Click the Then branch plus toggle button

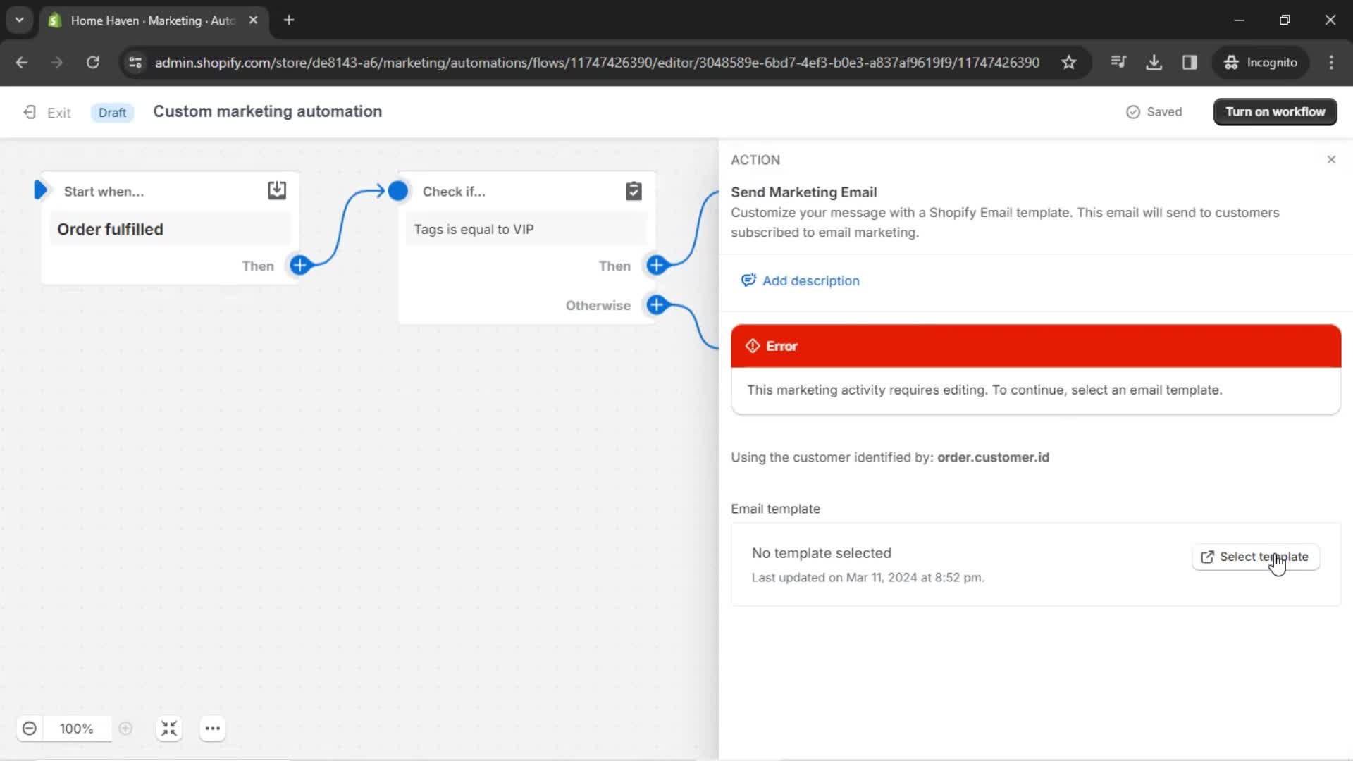657,265
